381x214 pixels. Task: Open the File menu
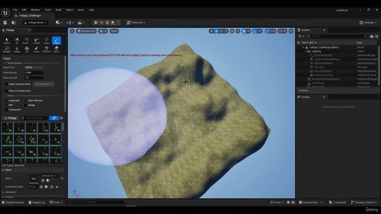[15, 10]
